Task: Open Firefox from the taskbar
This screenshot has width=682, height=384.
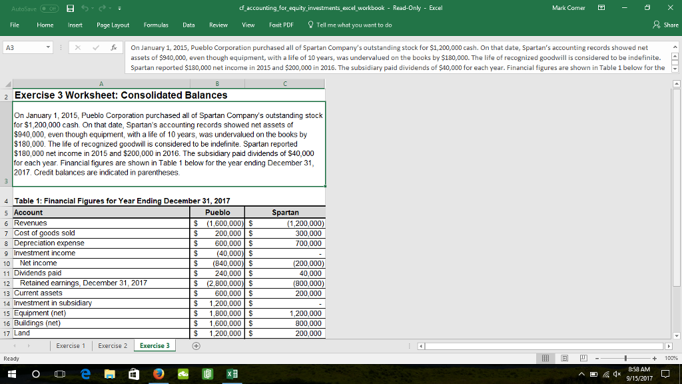Action: tap(159, 374)
